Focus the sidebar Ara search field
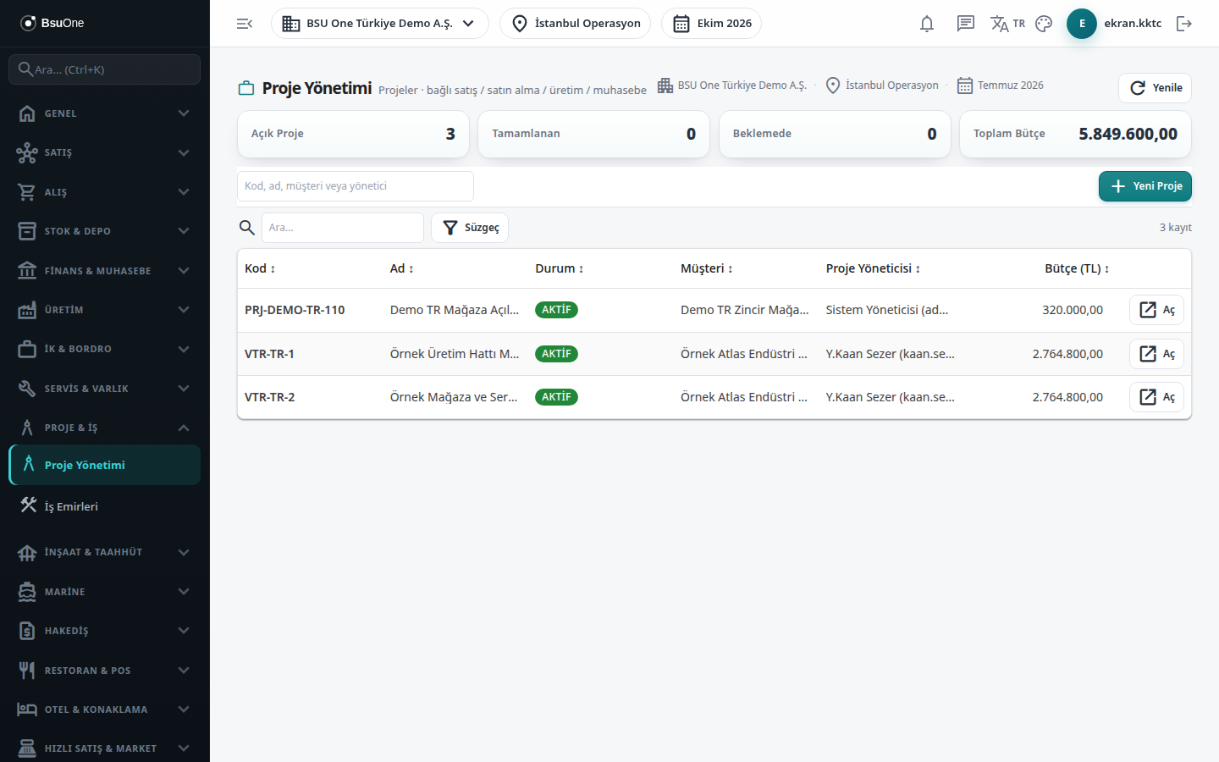 pos(105,69)
